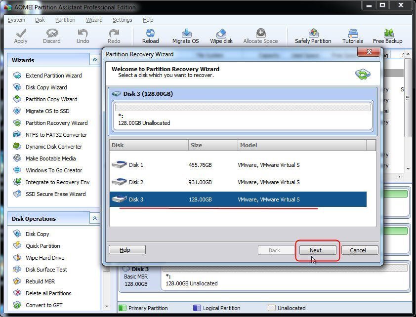Open Migrate OS to SSD wizard

pyautogui.click(x=42, y=111)
